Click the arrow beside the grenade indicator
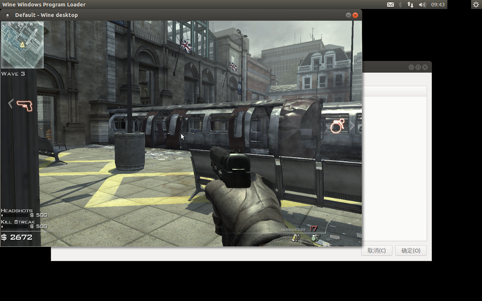 coord(352,126)
